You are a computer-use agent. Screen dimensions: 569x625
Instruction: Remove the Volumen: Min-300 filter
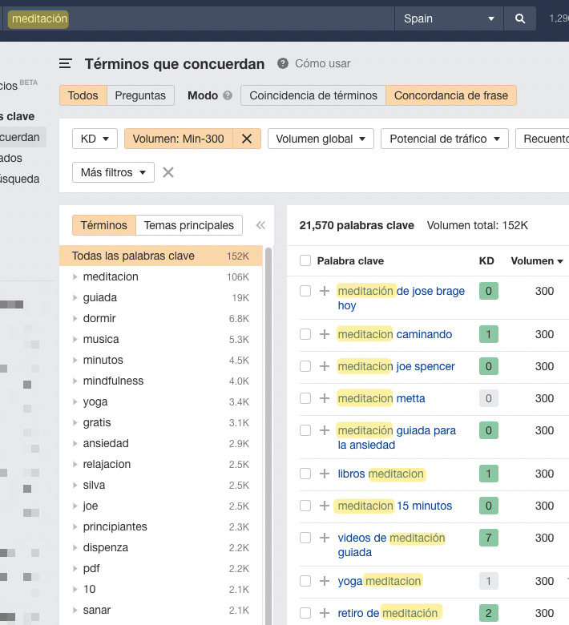click(x=247, y=139)
